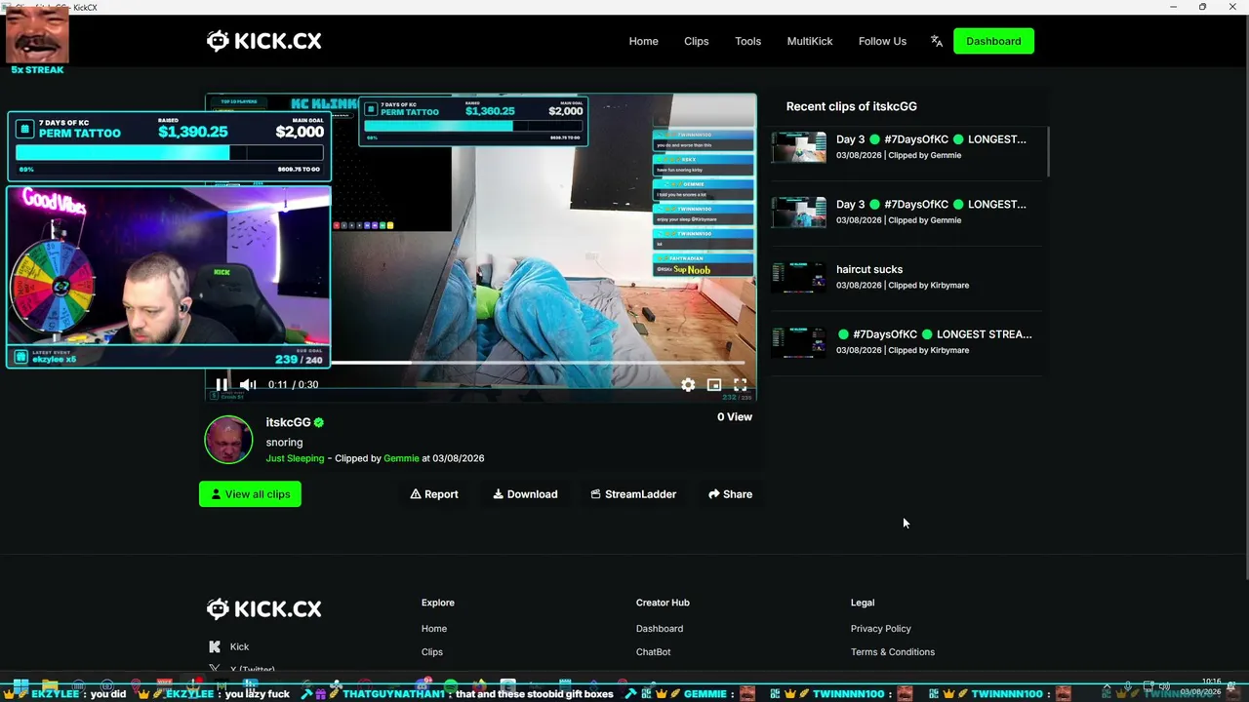Mute the clip's audio
Viewport: 1249px width, 702px height.
[x=248, y=385]
